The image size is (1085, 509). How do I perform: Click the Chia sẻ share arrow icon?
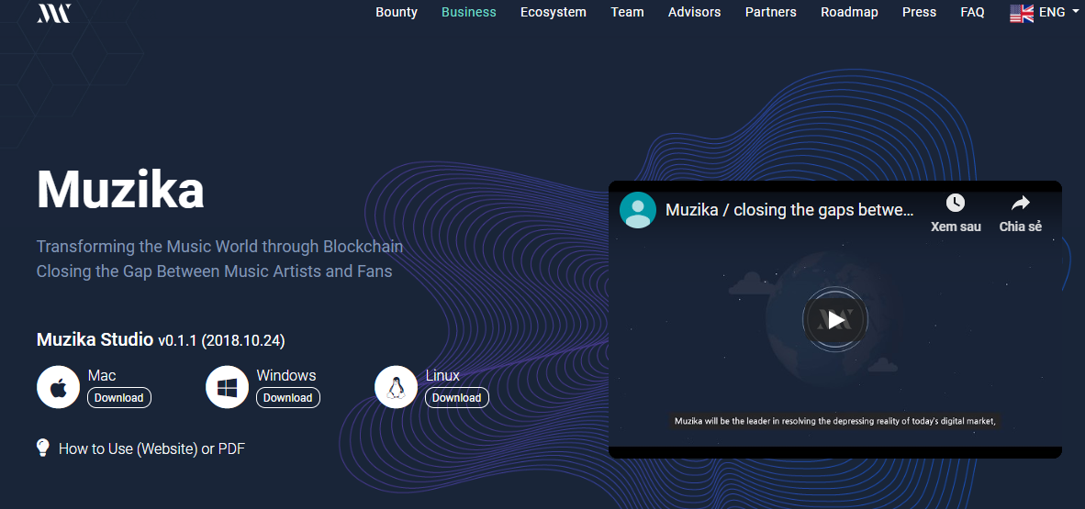point(1021,203)
